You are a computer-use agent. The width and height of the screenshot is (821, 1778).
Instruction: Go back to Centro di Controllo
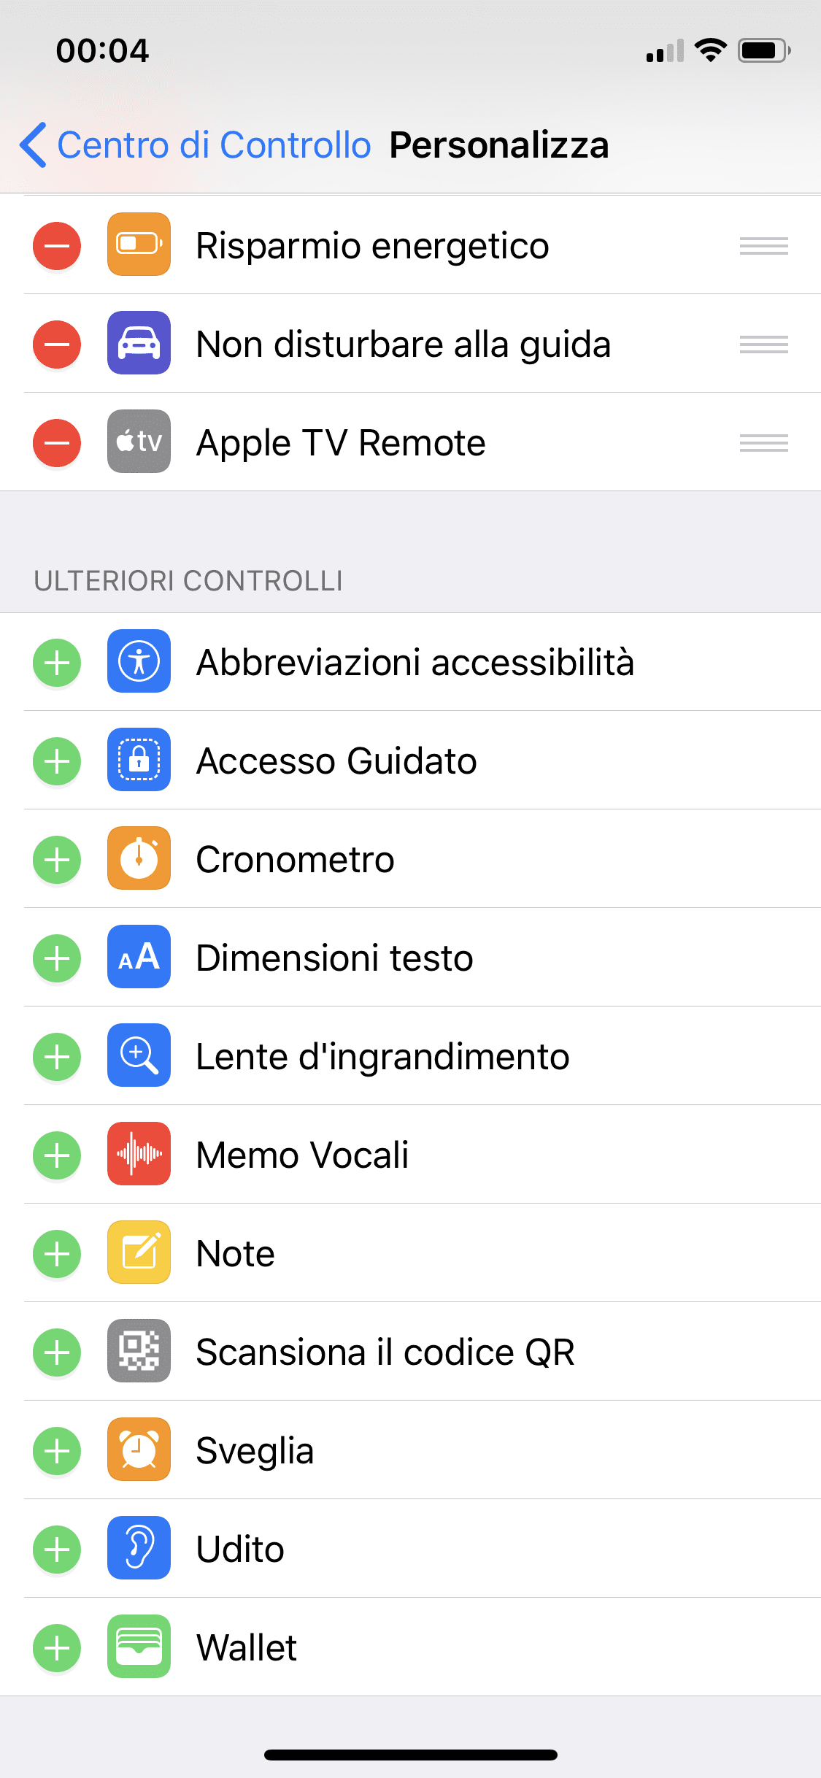tap(213, 145)
